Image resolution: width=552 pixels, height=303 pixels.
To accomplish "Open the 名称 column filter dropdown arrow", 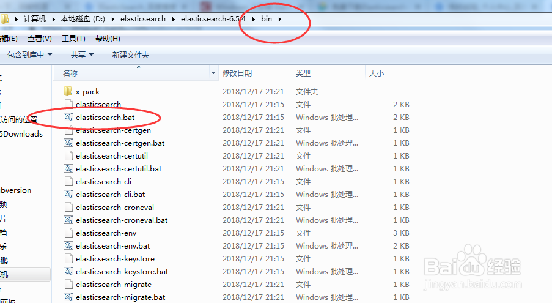I will coord(213,73).
